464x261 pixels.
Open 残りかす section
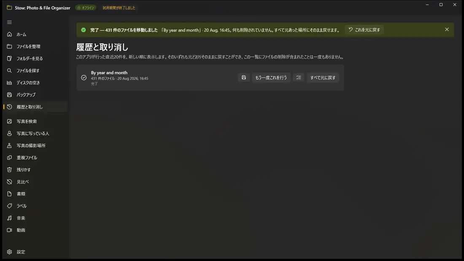click(35, 170)
